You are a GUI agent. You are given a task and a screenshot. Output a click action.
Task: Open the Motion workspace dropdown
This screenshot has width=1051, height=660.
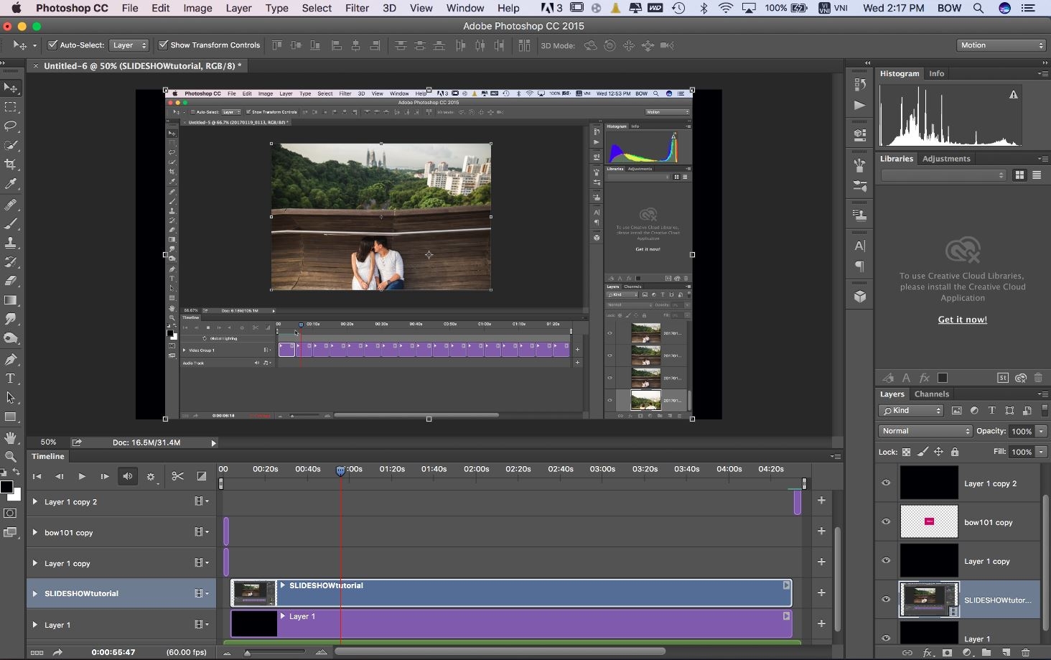click(1001, 45)
